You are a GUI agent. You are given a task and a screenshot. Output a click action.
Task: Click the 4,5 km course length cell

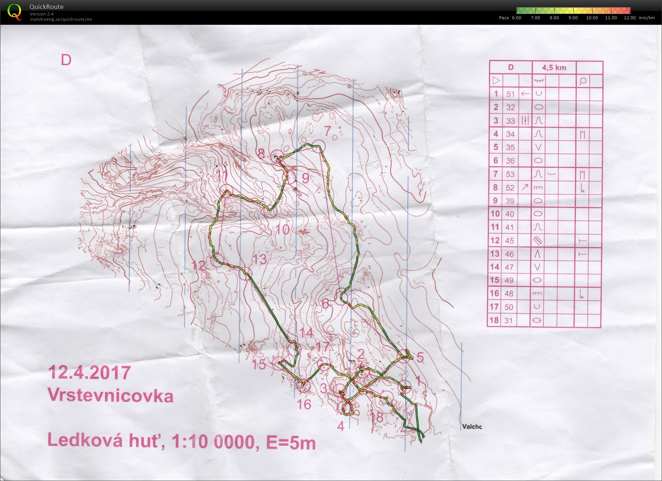(x=554, y=67)
